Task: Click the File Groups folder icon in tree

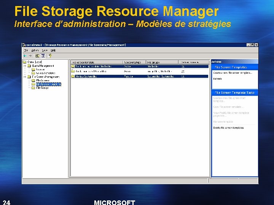Action: 33,88
